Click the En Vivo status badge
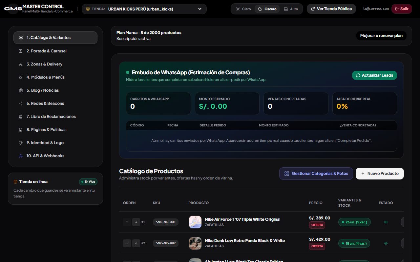Image resolution: width=420 pixels, height=262 pixels. tap(88, 182)
